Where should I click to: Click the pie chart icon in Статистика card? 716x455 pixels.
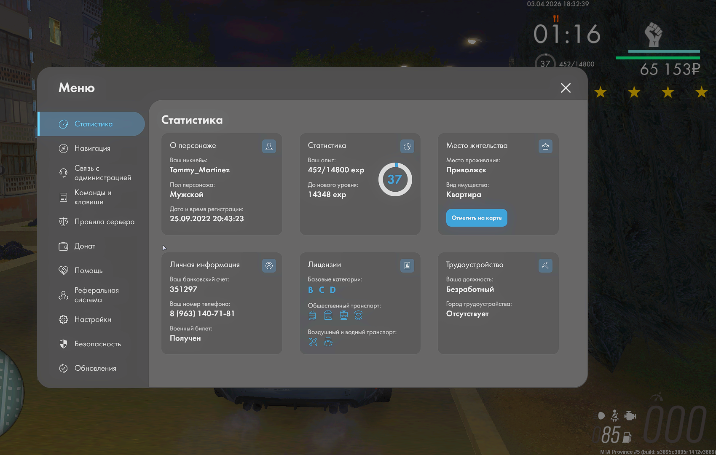(407, 147)
